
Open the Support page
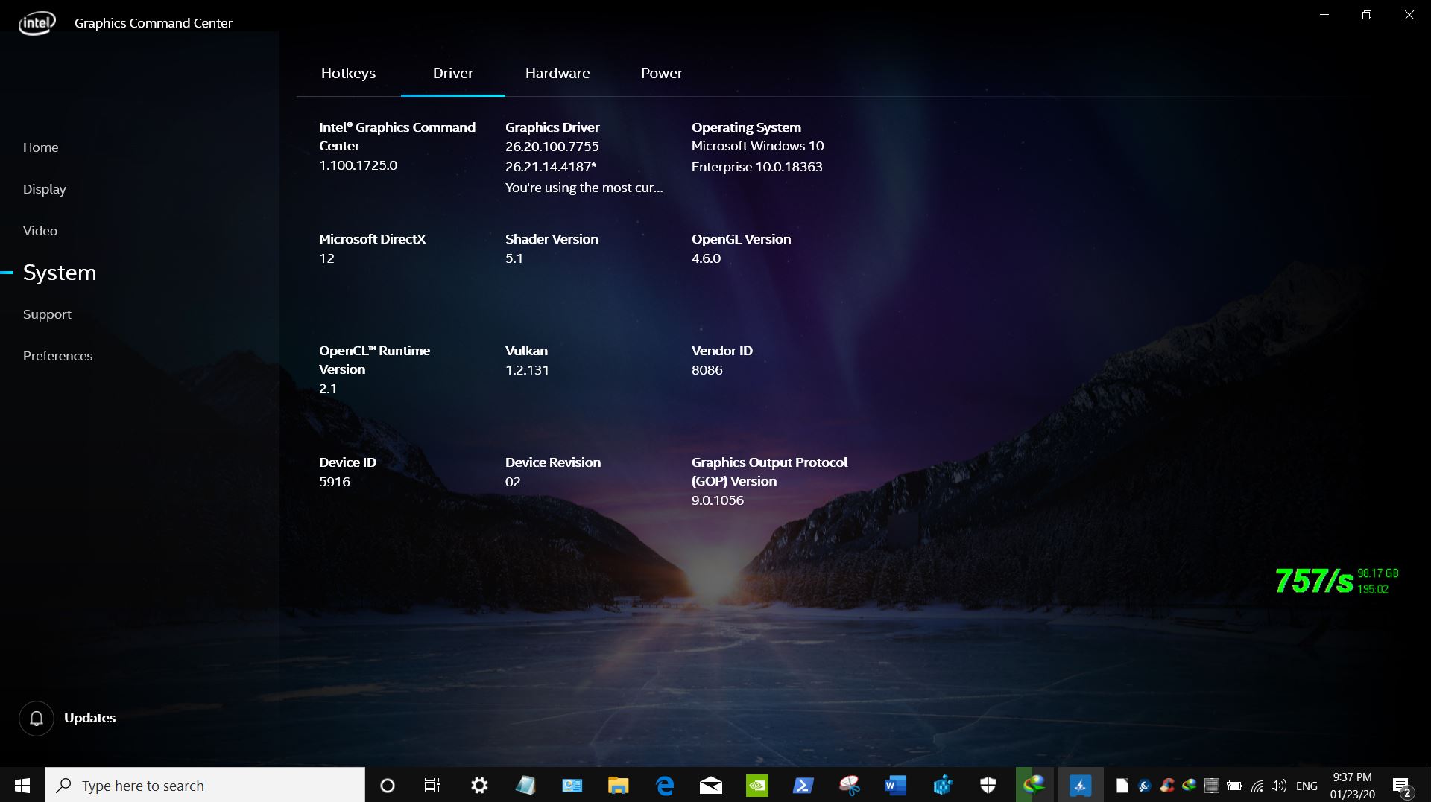click(47, 314)
